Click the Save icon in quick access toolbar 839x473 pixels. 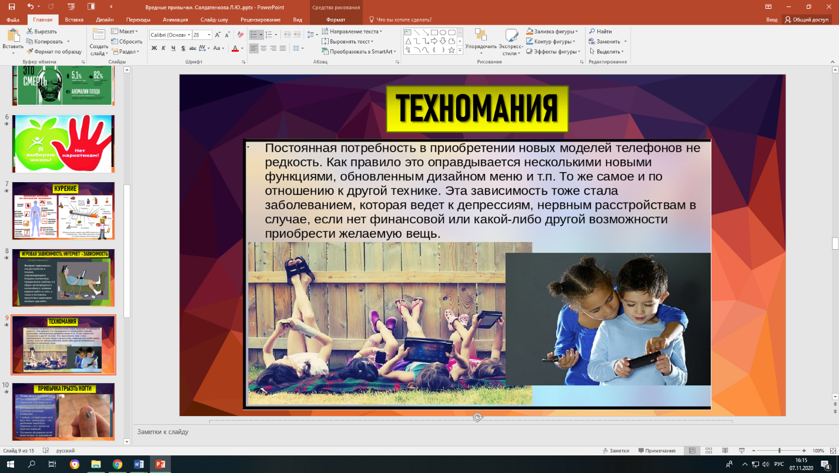12,6
